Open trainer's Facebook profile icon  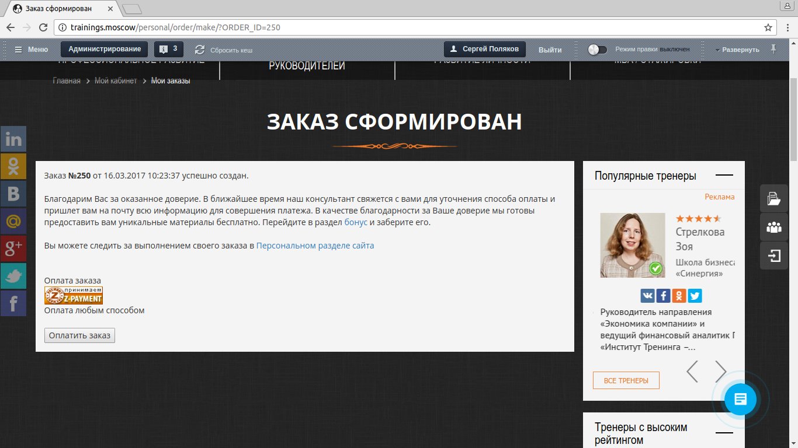point(664,296)
